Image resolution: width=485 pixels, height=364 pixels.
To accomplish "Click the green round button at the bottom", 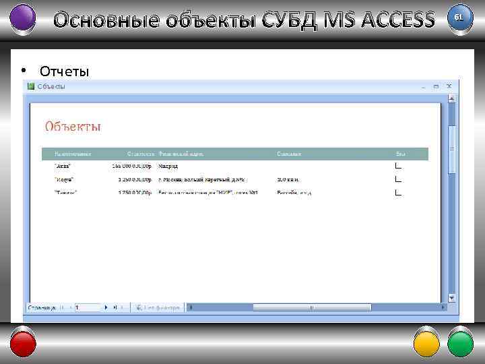I will tap(460, 344).
